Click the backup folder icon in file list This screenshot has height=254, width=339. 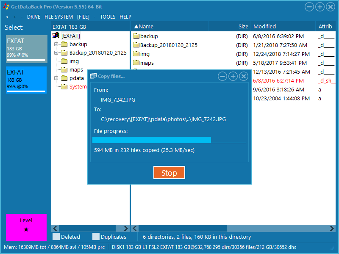pos(136,36)
